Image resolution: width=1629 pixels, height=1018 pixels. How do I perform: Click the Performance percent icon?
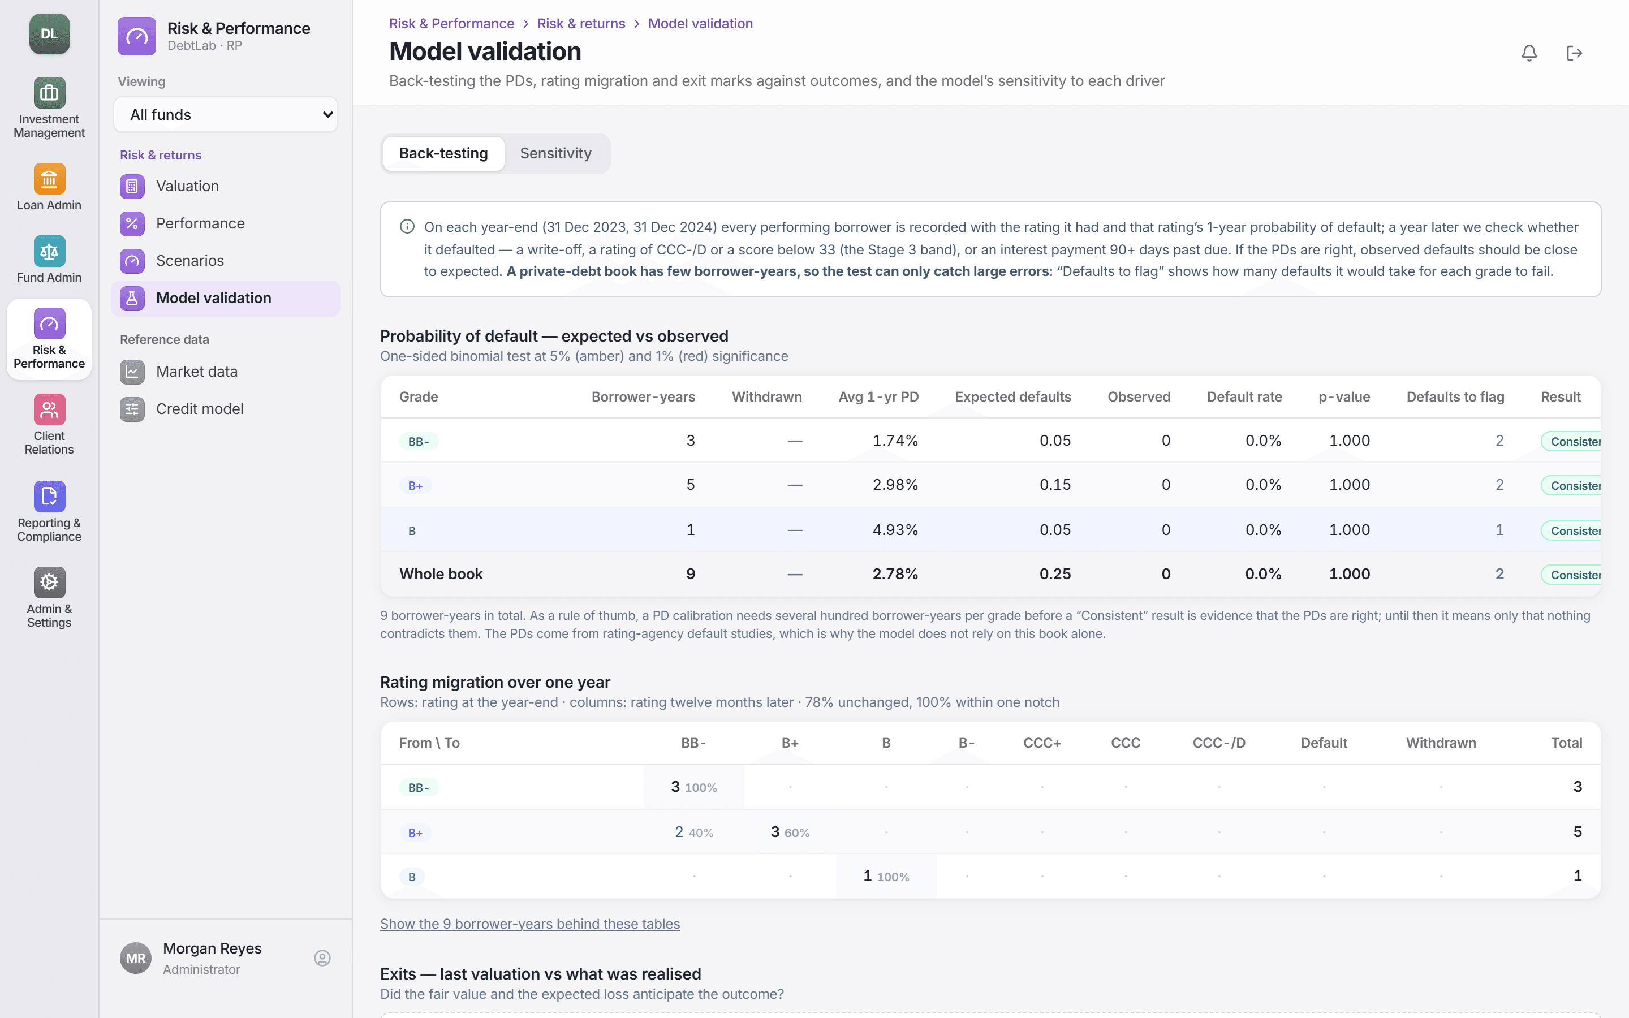click(x=132, y=223)
